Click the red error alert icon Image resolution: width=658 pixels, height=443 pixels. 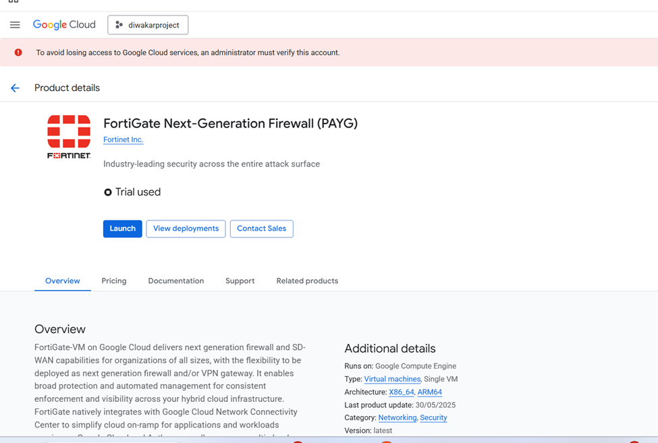pos(18,53)
